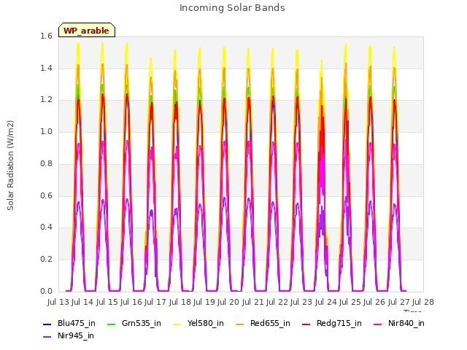Click the Jul 17 x-axis date label
Viewport: 467px width, 350px height.
pos(155,303)
